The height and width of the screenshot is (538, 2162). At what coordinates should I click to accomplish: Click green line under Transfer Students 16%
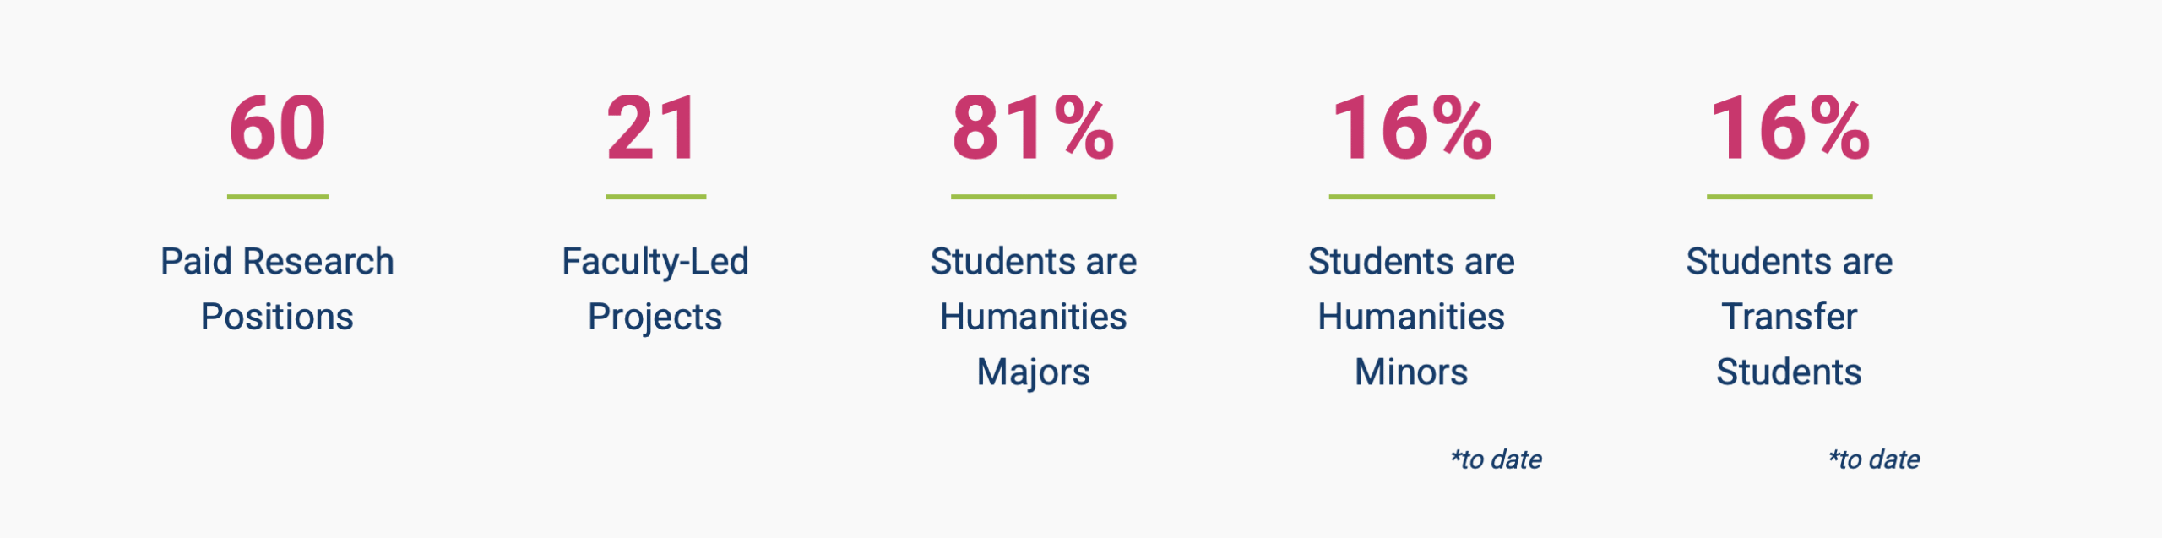(x=1789, y=197)
